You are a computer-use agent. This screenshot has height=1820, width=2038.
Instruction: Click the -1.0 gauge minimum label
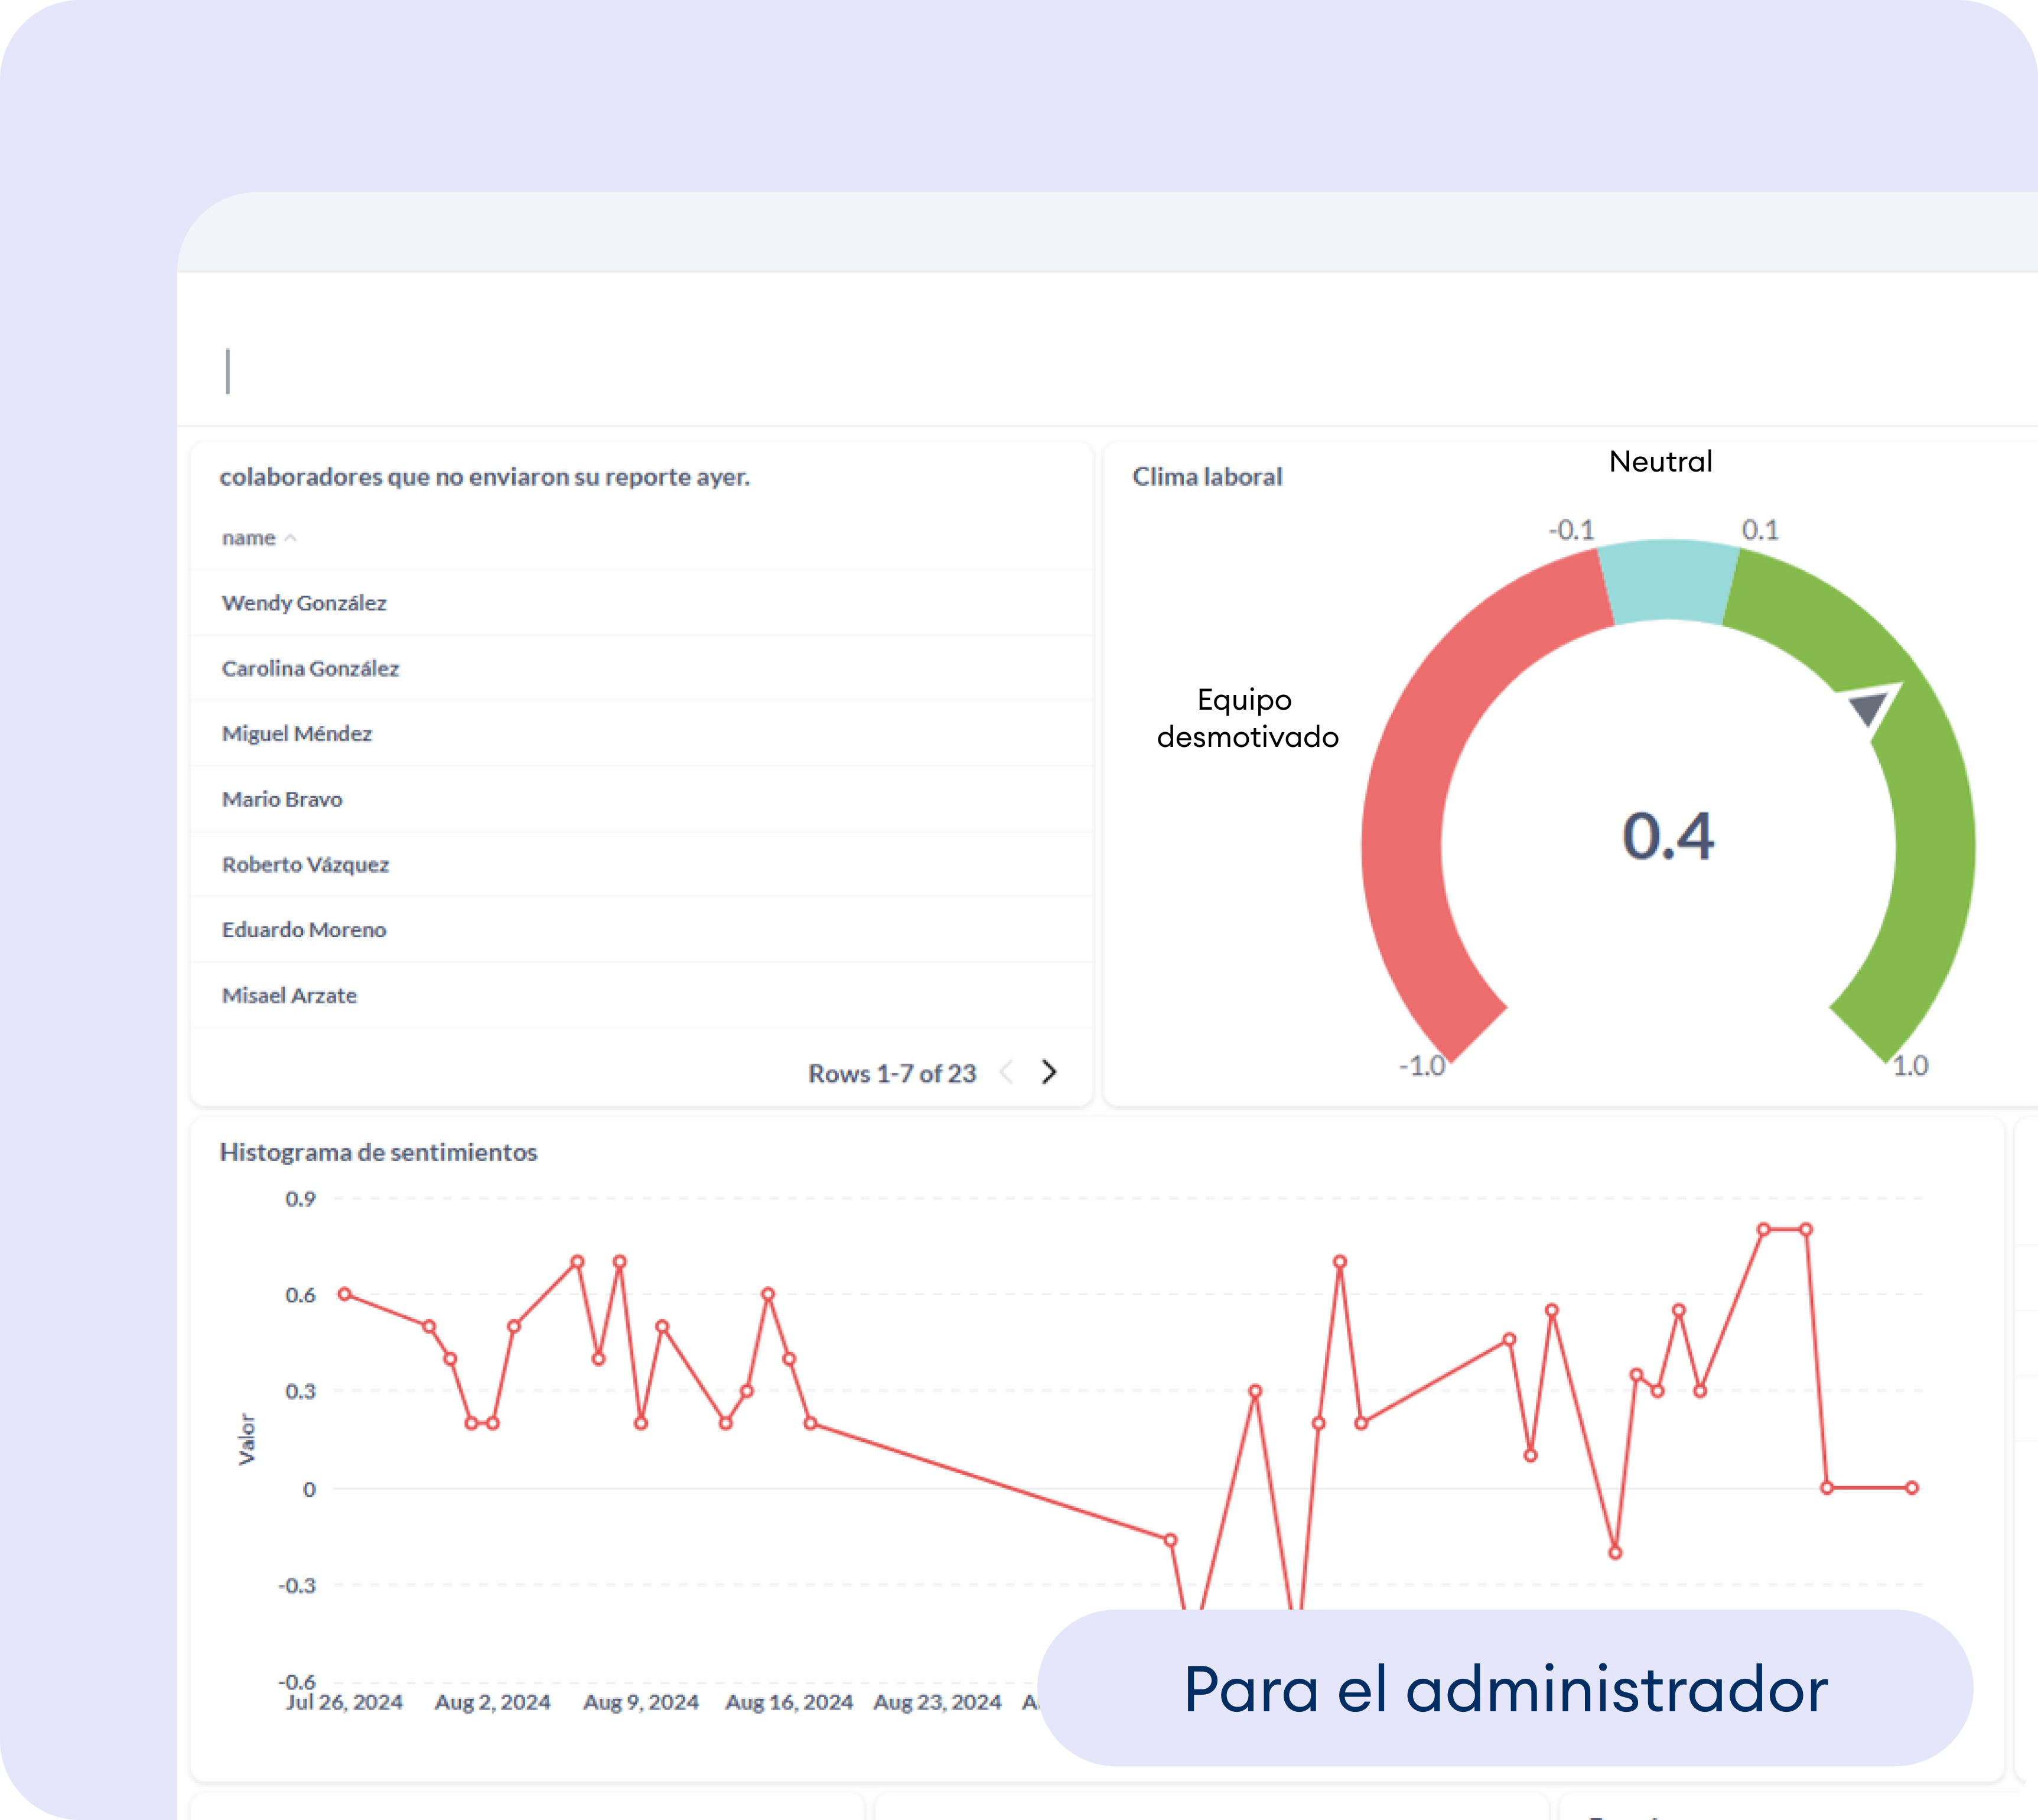click(1421, 1066)
